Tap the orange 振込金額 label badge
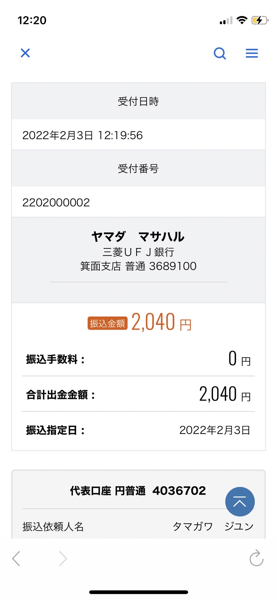 click(107, 324)
